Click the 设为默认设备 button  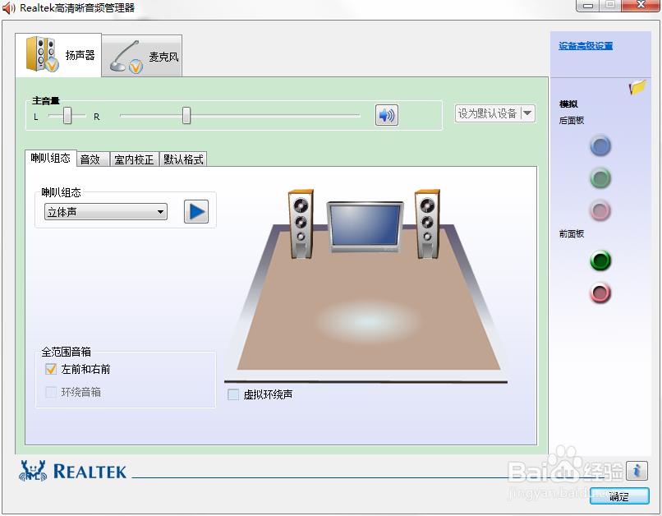click(x=487, y=113)
